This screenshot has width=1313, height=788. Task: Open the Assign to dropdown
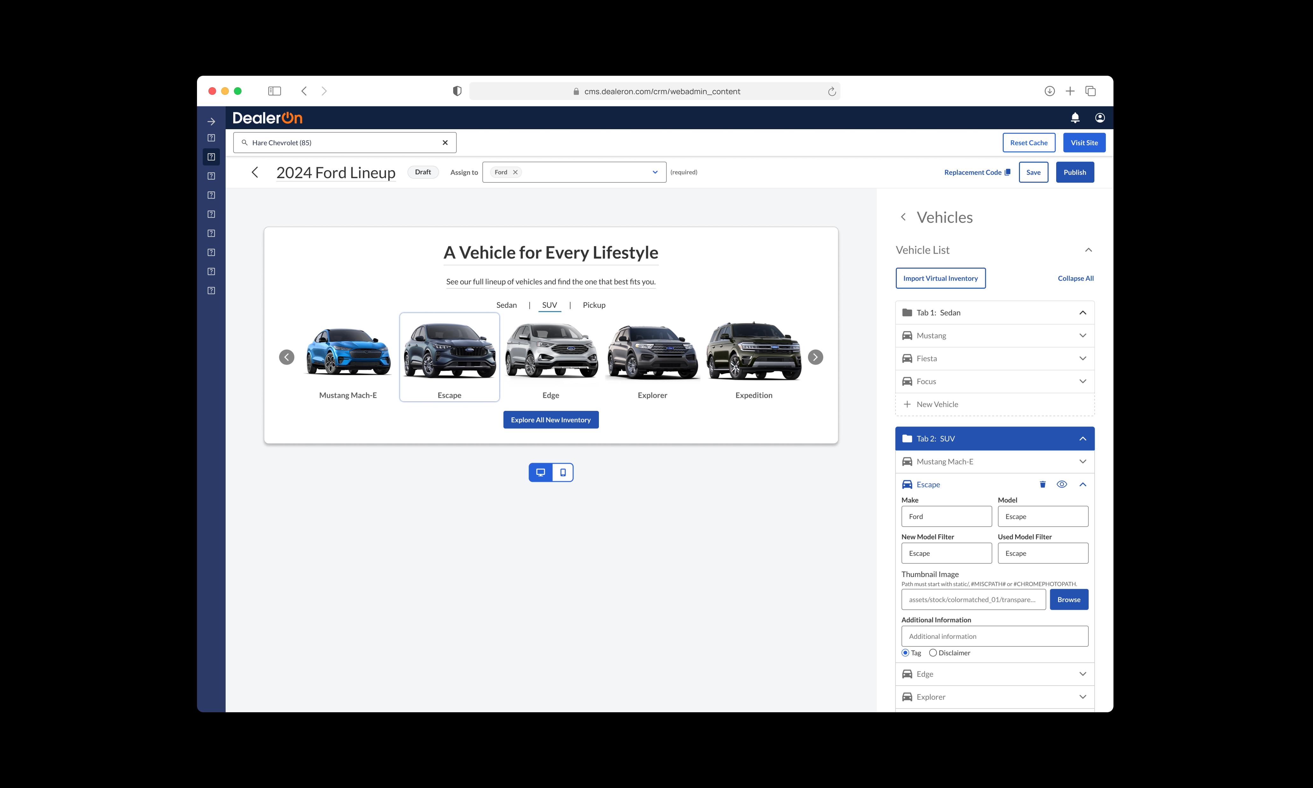655,172
